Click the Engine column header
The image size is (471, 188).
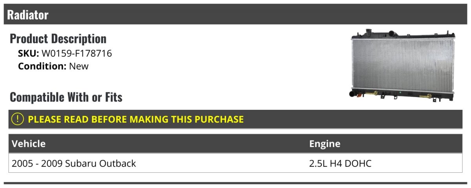tap(325, 144)
